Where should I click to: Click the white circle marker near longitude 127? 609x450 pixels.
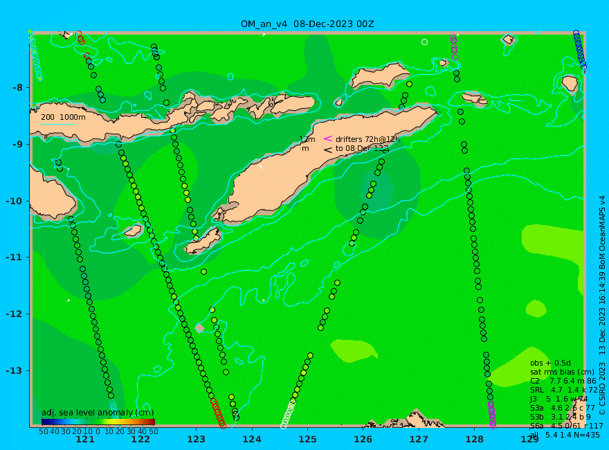(424, 42)
